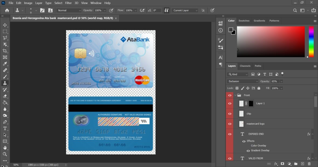This screenshot has height=167, width=318.
Task: Select the Move tool
Action: tap(5, 25)
